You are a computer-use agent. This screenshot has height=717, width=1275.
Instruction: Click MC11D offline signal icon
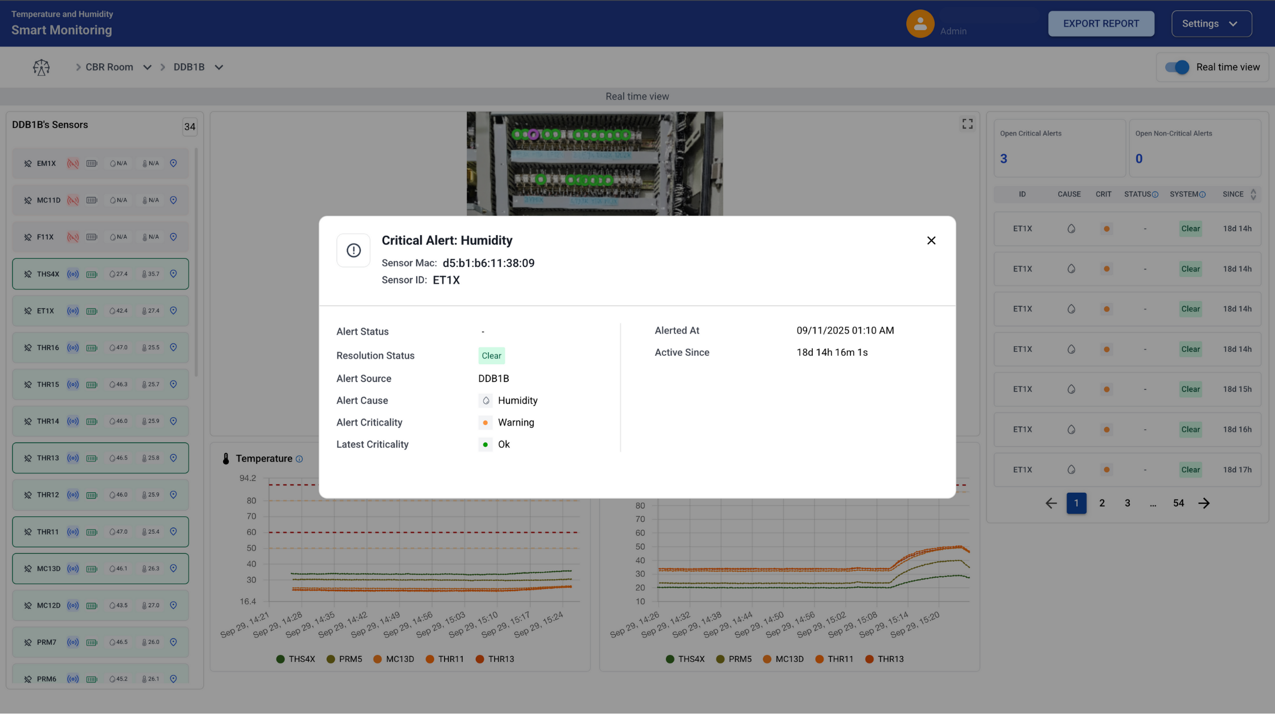pyautogui.click(x=73, y=200)
